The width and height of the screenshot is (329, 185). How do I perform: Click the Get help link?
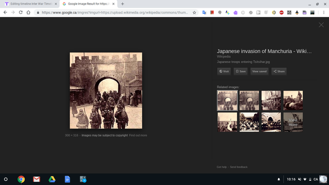point(222,167)
